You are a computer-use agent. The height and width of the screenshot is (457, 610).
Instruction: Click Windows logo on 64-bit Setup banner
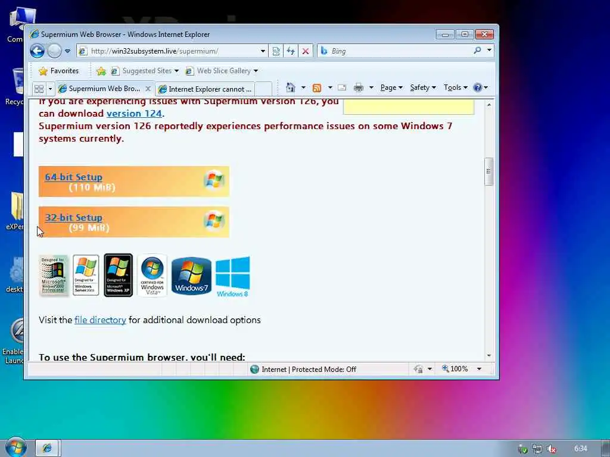(214, 180)
